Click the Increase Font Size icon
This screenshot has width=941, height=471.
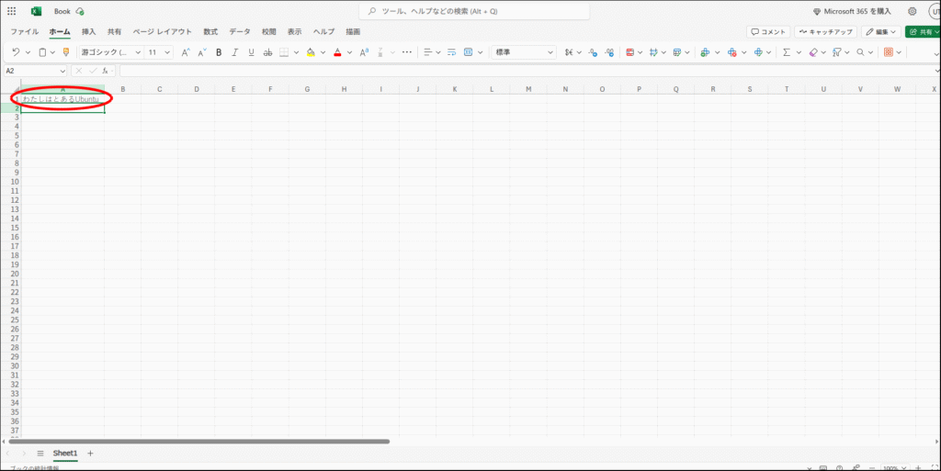tap(187, 52)
